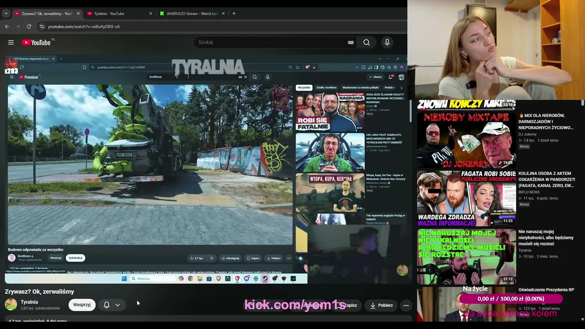
Task: Click the Windows Start button in the recorded taskbar
Action: pyautogui.click(x=124, y=278)
